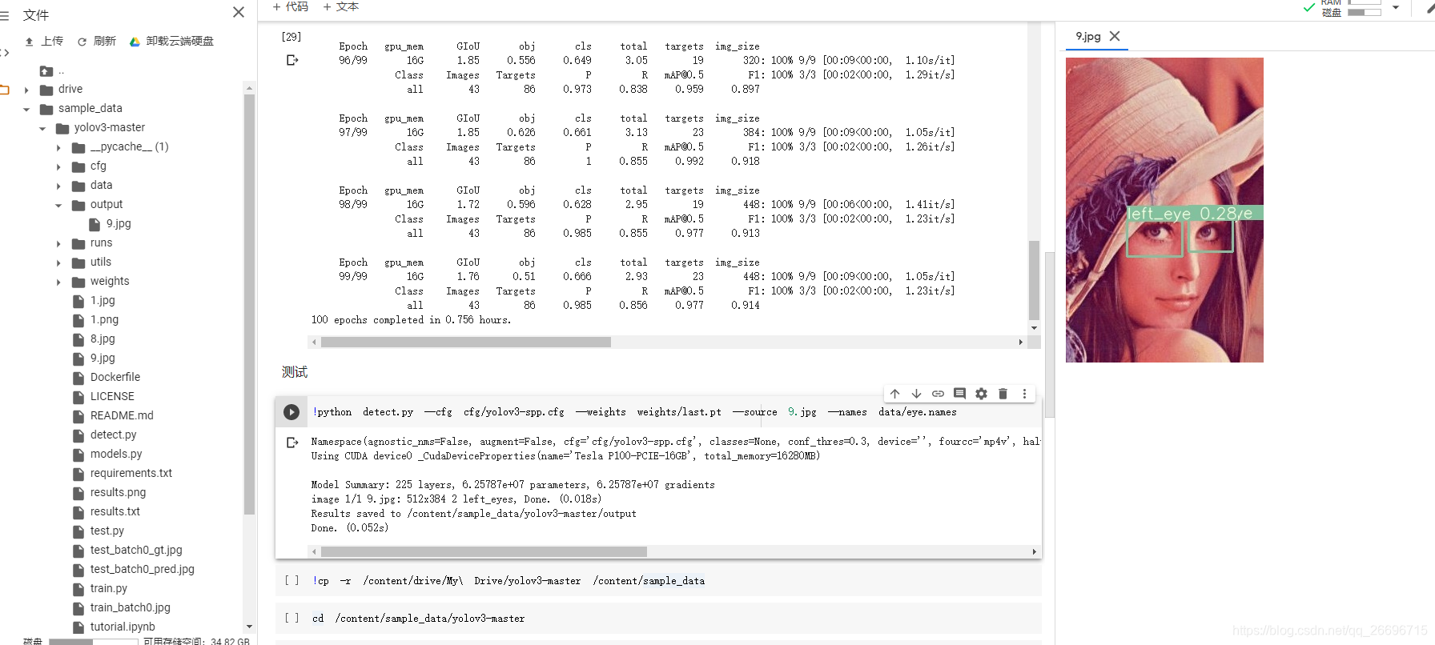This screenshot has width=1435, height=645.
Task: Expand the __pycache__ (1) folder
Action: coord(58,147)
